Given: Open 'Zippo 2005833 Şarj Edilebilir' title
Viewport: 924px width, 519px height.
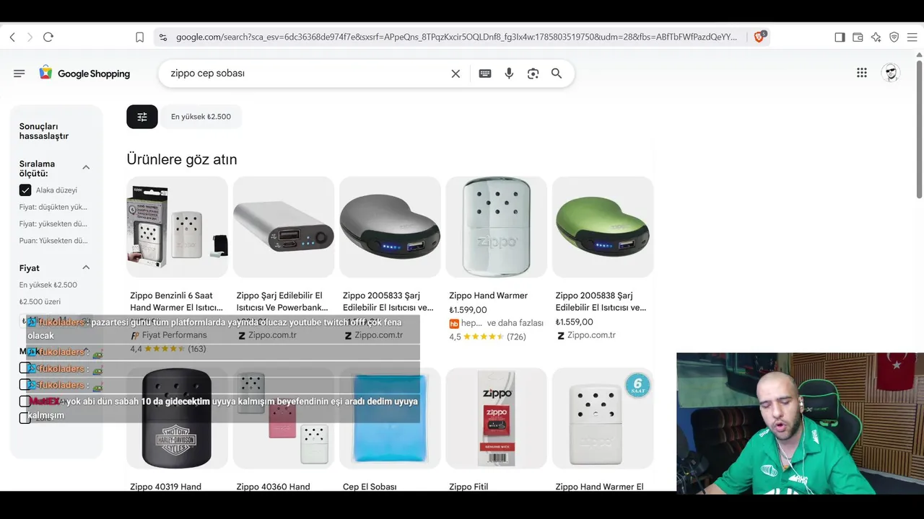Looking at the screenshot, I should pos(388,301).
